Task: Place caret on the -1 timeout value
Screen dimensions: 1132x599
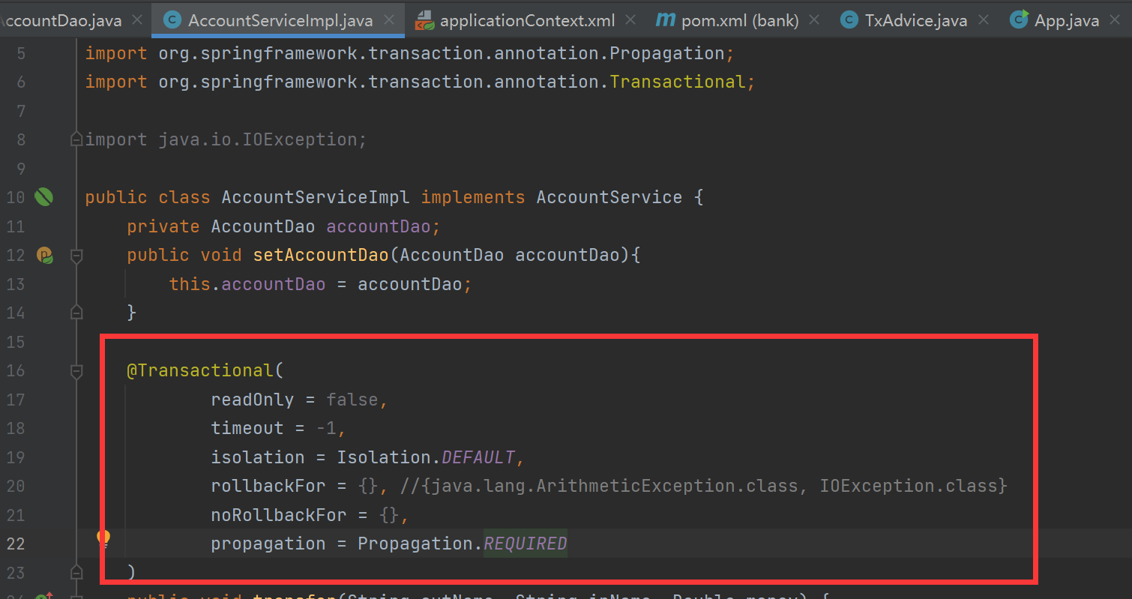Action: coord(326,428)
